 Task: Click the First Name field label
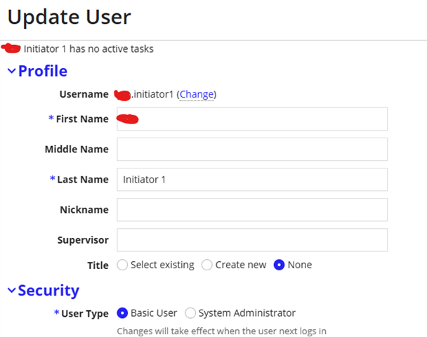(x=82, y=119)
